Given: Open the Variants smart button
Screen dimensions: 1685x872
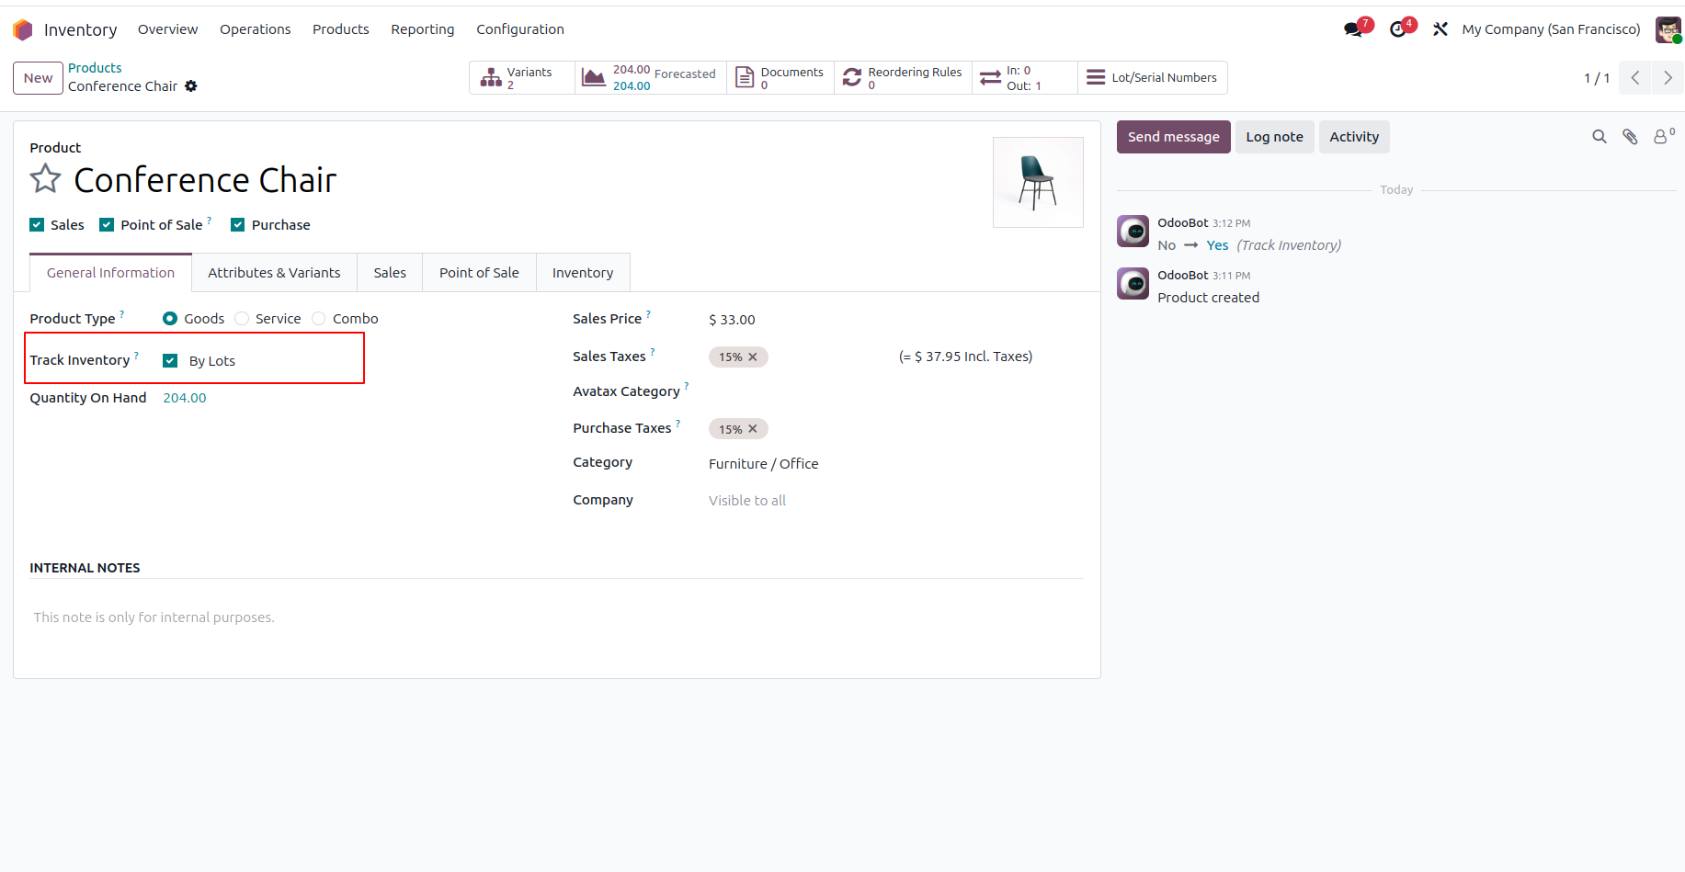Looking at the screenshot, I should [521, 78].
